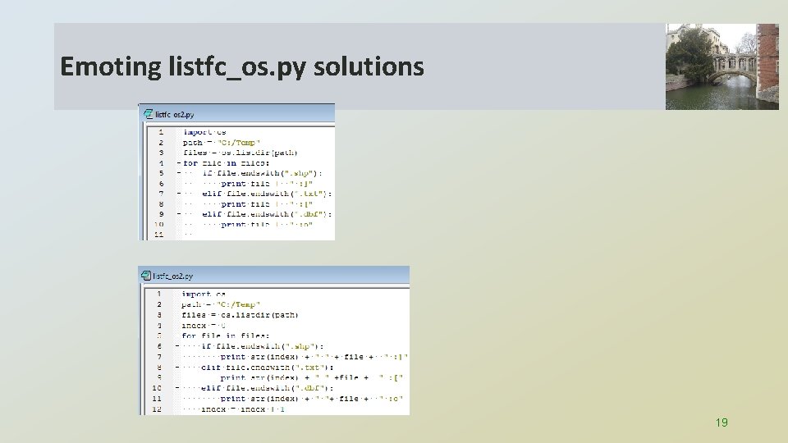Collapse the 'for file in files:' block in upper window
This screenshot has height=443, width=788.
point(178,163)
